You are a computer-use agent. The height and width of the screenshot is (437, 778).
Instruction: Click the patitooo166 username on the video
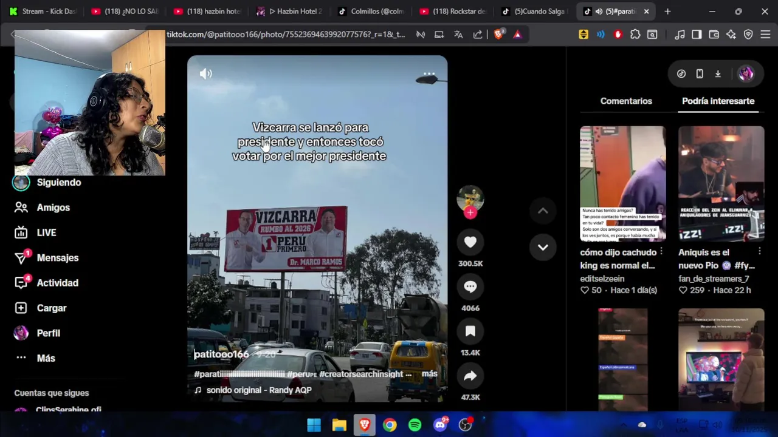[221, 354]
